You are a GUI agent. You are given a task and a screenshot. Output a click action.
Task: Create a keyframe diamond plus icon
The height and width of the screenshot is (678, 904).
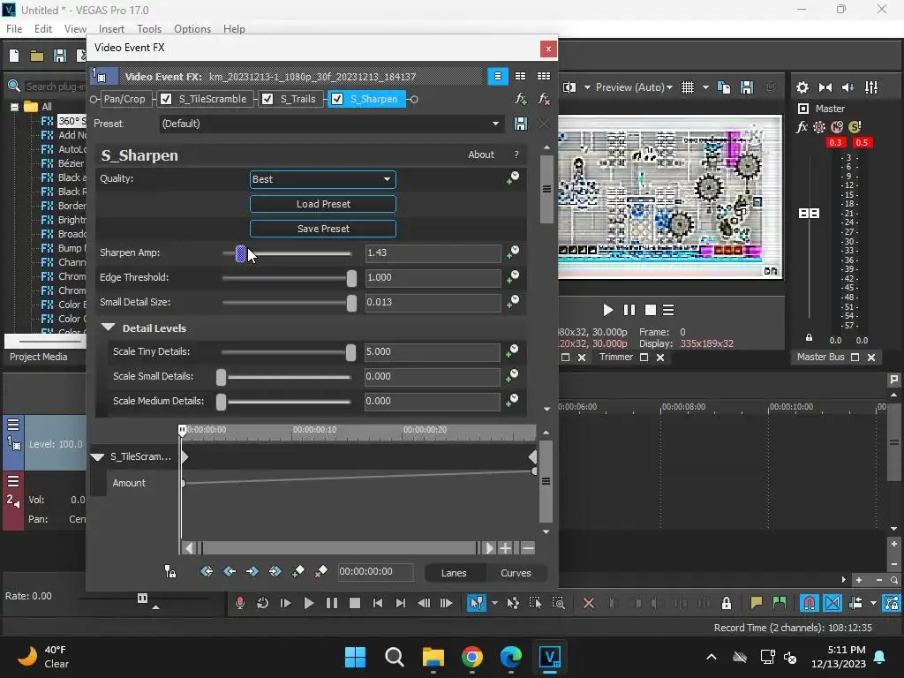click(x=298, y=571)
